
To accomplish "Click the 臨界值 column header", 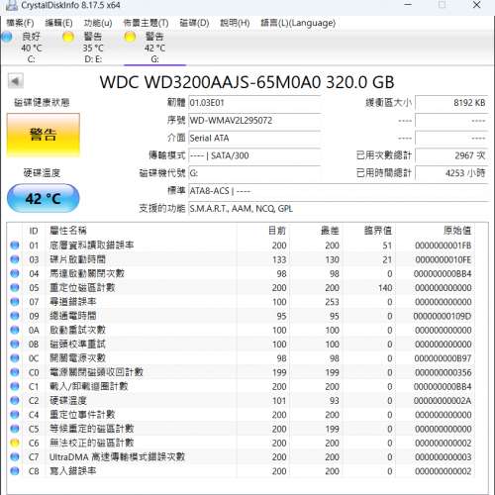I will tap(369, 231).
